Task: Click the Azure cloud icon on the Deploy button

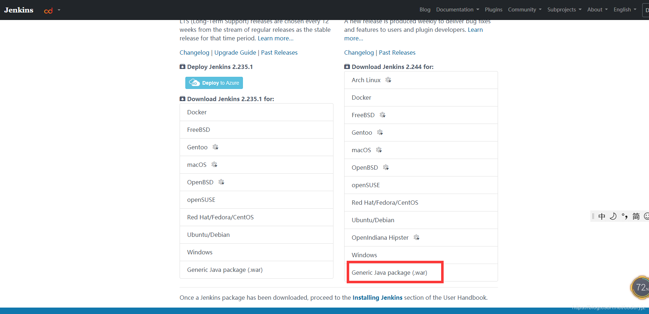Action: pos(194,83)
